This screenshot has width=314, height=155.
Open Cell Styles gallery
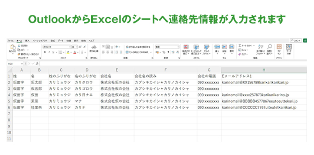[x=206, y=50]
